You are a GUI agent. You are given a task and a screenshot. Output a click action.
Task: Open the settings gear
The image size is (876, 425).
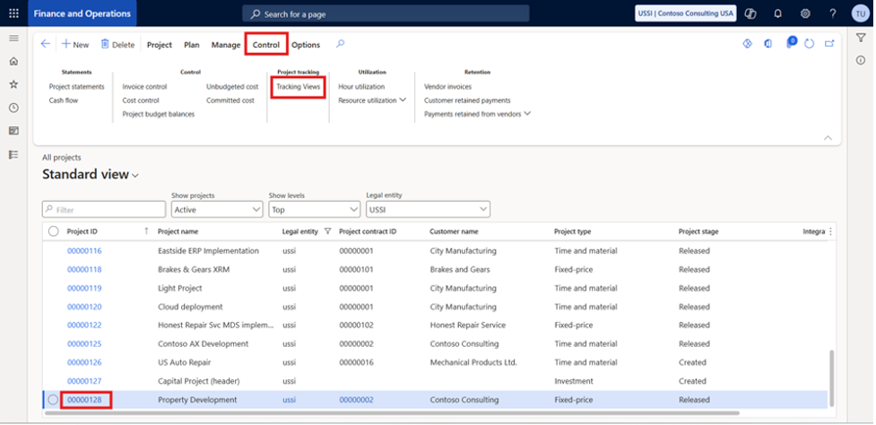[805, 13]
